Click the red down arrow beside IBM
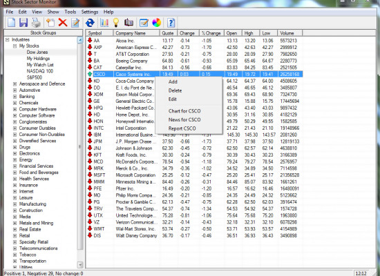Viewport: 380px width, 276px height. coord(90,135)
